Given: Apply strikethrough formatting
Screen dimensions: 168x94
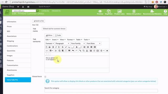Looking at the screenshot, I should point(62,47).
